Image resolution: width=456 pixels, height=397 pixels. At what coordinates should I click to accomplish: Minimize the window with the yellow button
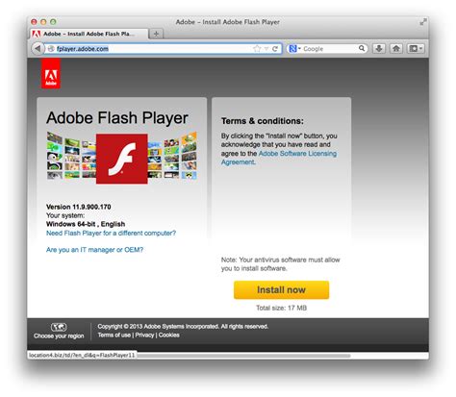point(43,22)
